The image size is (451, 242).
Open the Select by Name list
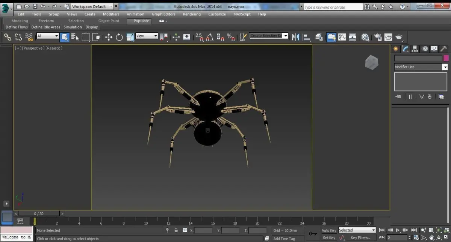coord(75,37)
